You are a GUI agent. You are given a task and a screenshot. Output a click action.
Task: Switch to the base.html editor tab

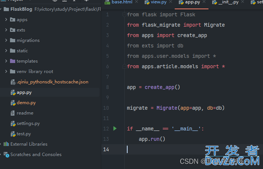coord(122,2)
